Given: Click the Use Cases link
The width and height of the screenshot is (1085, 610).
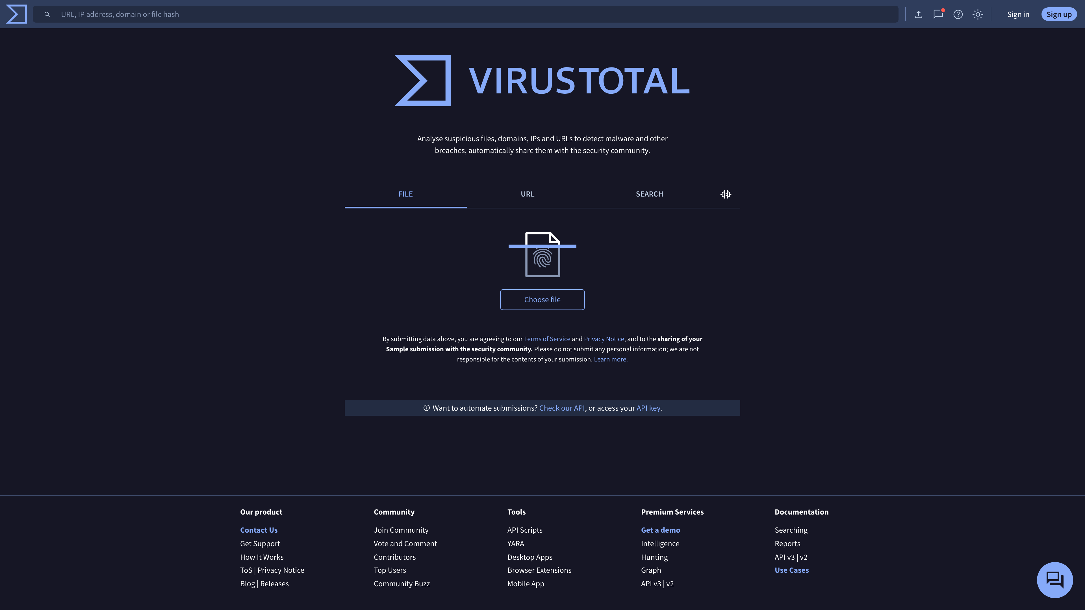Looking at the screenshot, I should coord(791,570).
